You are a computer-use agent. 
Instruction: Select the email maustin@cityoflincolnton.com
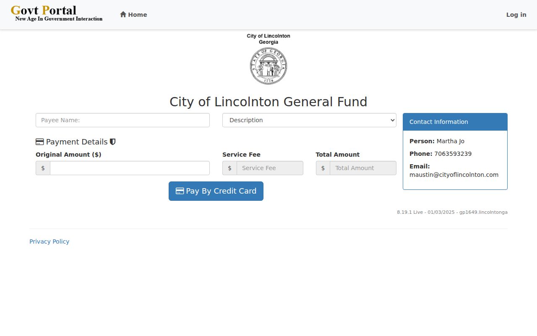454,175
